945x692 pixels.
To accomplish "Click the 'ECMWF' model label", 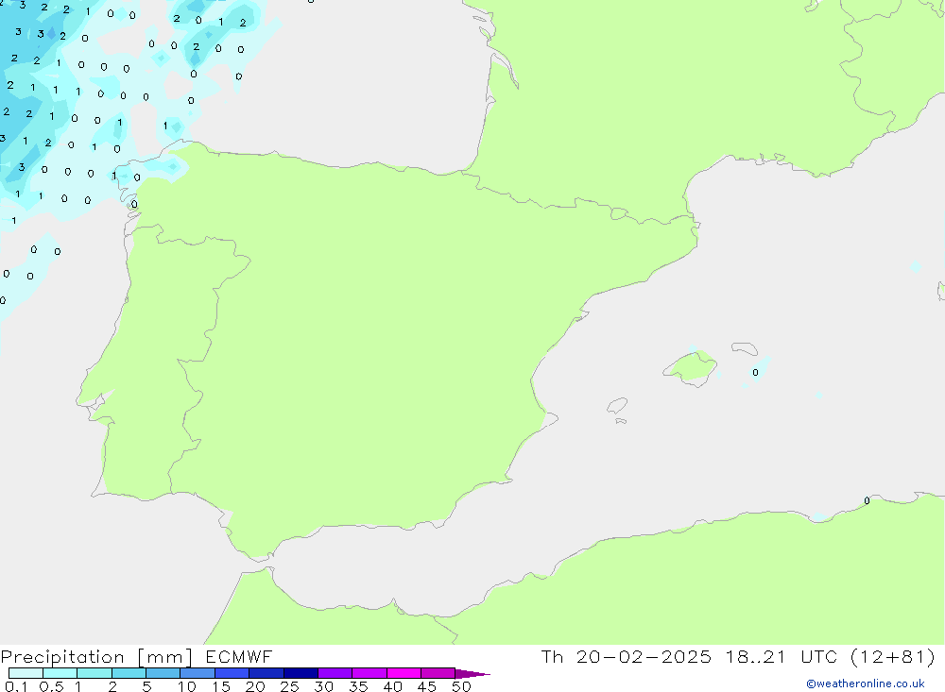I will coord(239,656).
